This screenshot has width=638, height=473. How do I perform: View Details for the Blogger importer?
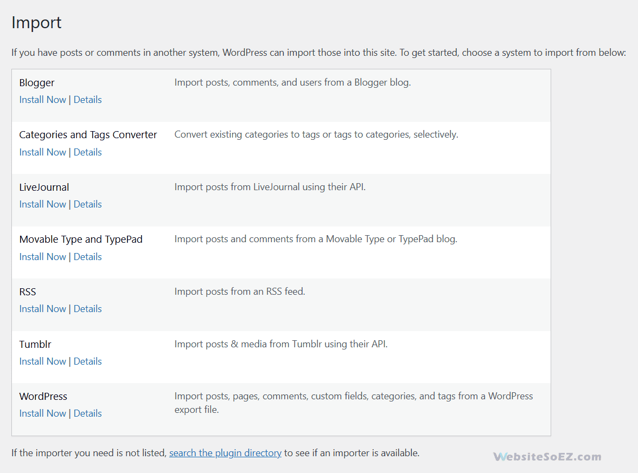87,100
